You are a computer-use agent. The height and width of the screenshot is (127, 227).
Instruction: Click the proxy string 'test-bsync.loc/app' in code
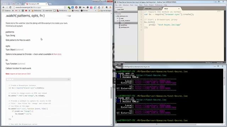tap(169, 25)
